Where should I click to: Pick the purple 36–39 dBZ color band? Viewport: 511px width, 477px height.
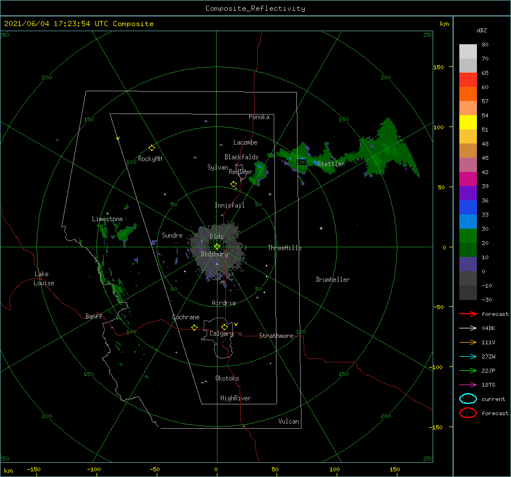pos(468,193)
